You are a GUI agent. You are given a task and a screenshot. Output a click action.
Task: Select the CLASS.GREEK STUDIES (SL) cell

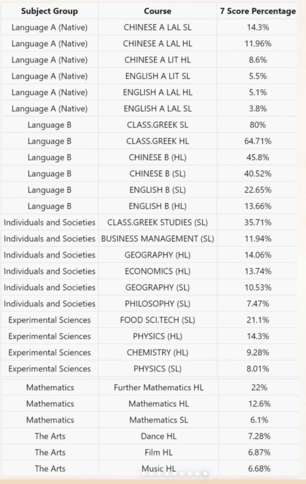coord(157,222)
